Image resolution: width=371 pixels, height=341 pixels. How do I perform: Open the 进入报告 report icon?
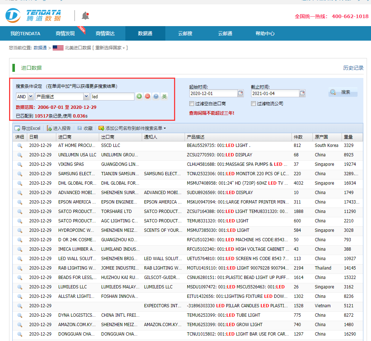click(48, 128)
